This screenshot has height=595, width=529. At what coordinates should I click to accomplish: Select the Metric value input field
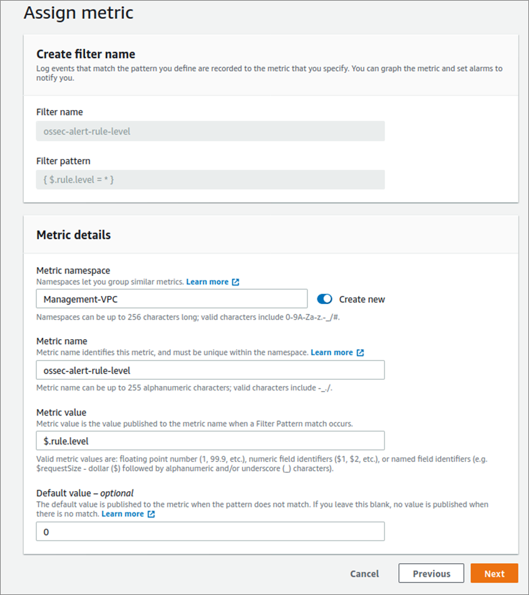[210, 440]
